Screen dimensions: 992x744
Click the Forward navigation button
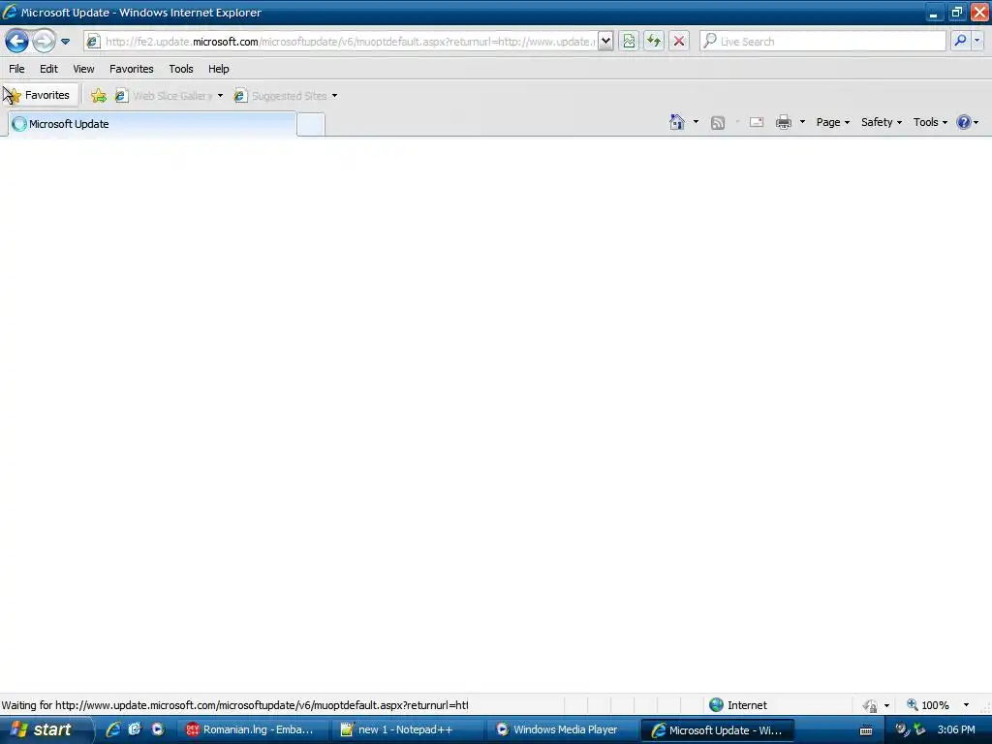coord(44,41)
